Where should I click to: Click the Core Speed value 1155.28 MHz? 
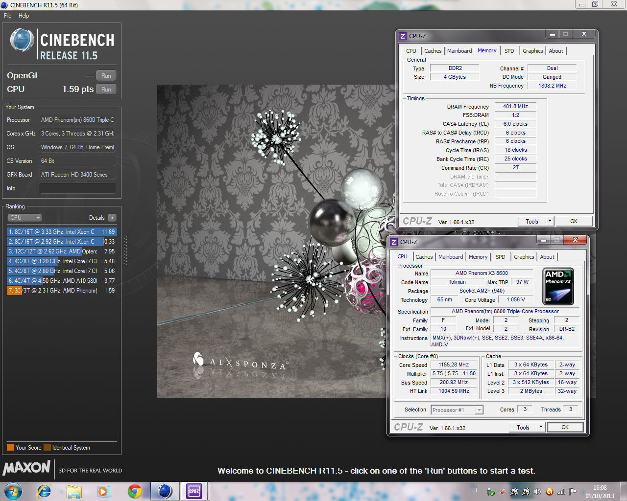pyautogui.click(x=454, y=365)
